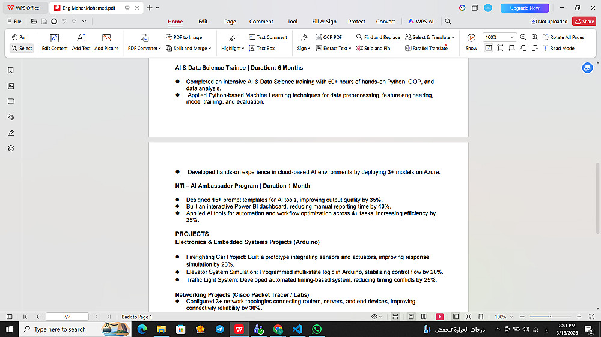Insert a Text Box
601x337 pixels.
click(262, 48)
